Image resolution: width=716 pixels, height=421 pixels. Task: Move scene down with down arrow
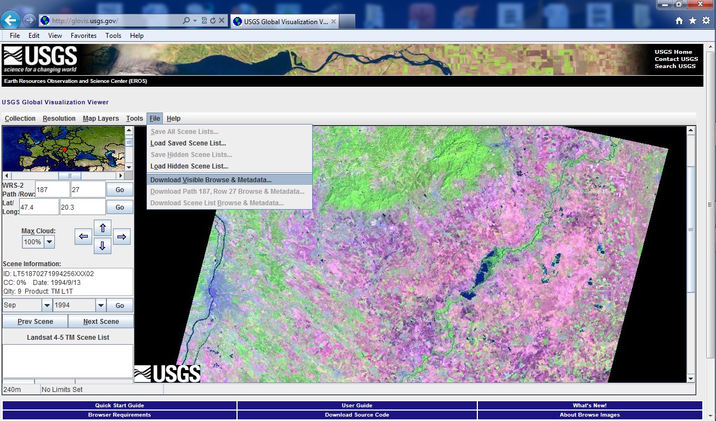point(103,246)
